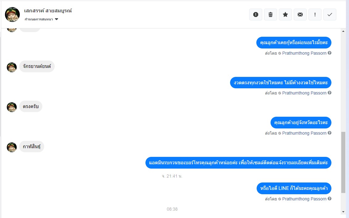Click the ตรงครับ reply bubble
The image size is (349, 218).
31,106
